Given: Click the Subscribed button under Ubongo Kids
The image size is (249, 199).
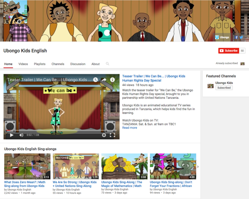Looking at the screenshot, I should tap(224, 88).
